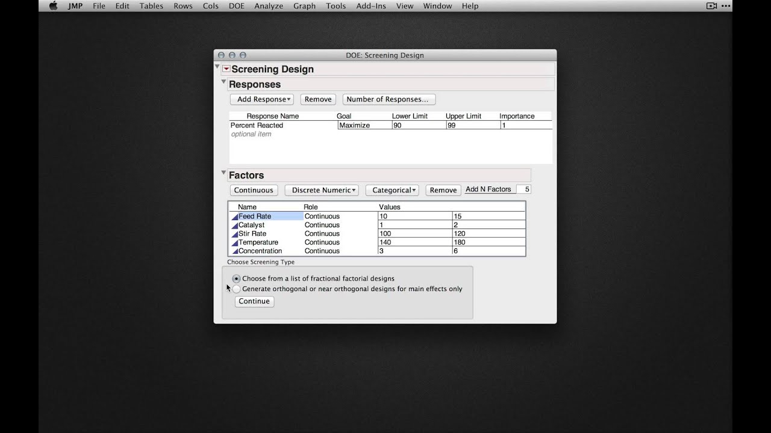
Task: Select the Stir Rate factor name
Action: 252,234
